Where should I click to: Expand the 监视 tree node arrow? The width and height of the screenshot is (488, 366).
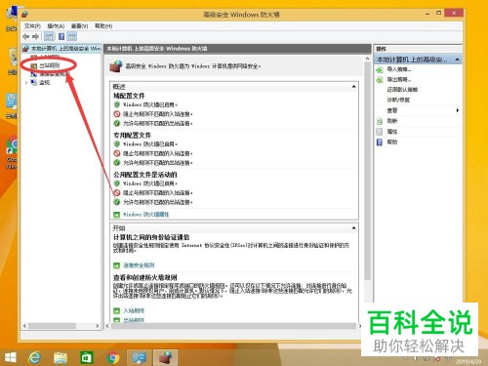pos(26,83)
